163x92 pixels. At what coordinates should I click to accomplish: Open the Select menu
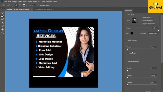coord(30,2)
